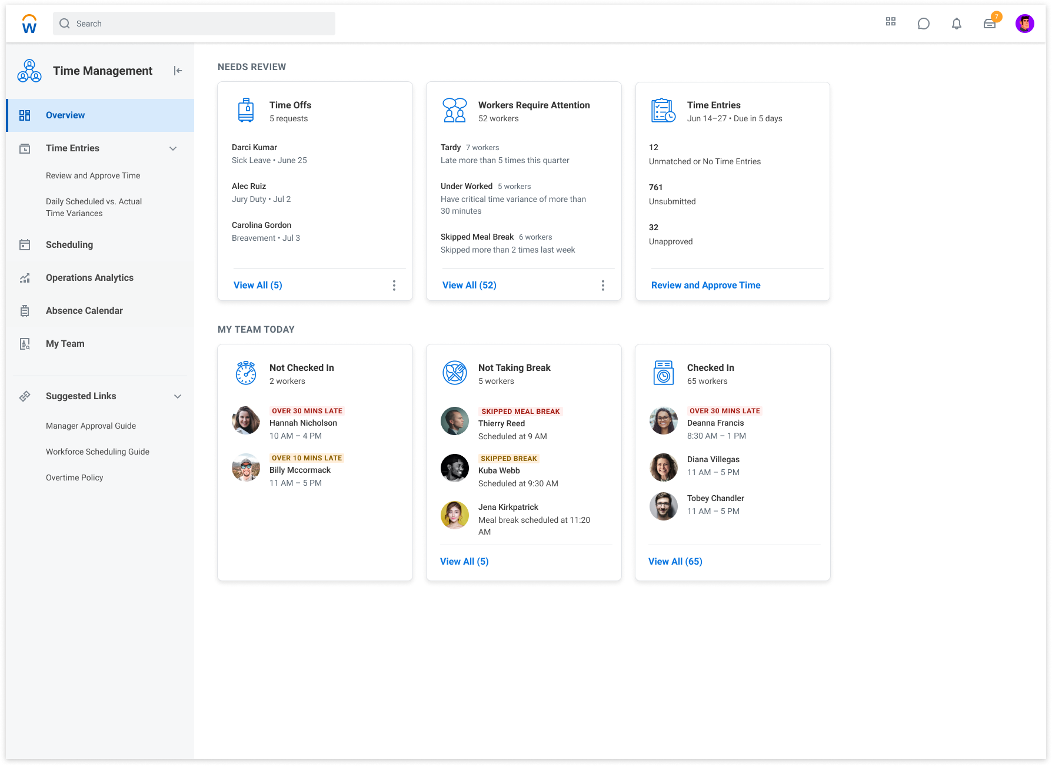Select the Scheduling calendar icon
Viewport: 1052px width, 766px height.
click(x=25, y=244)
